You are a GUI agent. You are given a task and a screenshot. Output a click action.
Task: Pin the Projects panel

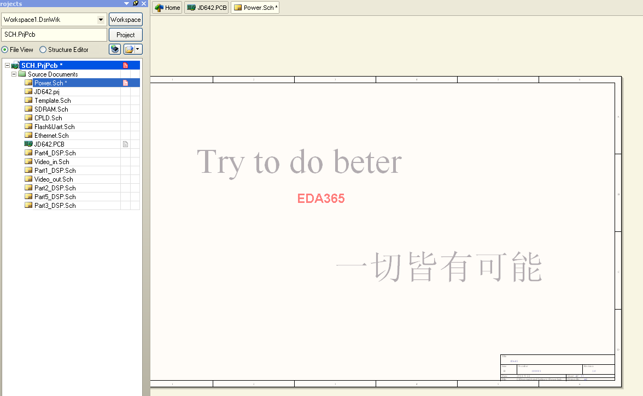pyautogui.click(x=136, y=3)
